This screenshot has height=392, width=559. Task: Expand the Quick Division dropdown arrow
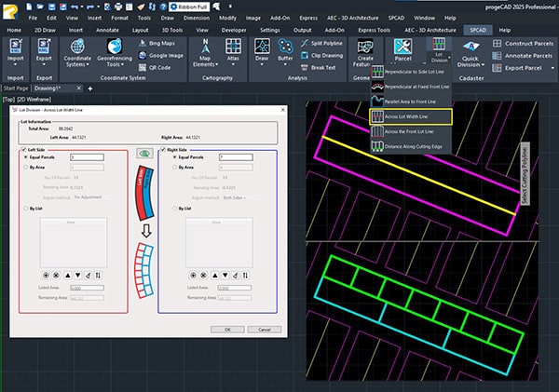point(483,65)
